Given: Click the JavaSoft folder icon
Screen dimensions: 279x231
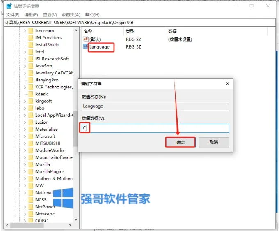Looking at the screenshot, I should (31, 66).
